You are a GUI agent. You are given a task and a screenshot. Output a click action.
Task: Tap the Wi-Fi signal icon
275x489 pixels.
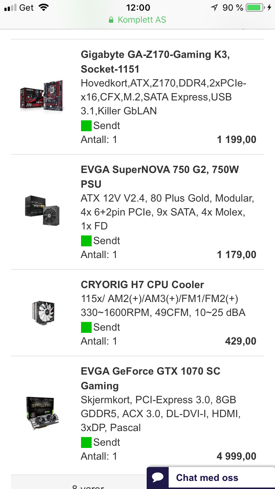[44, 8]
